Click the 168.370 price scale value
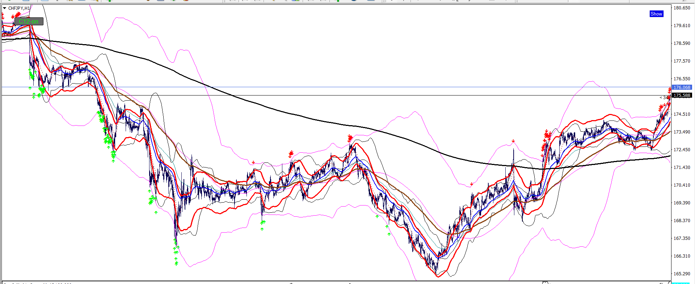This screenshot has height=284, width=695. point(682,220)
